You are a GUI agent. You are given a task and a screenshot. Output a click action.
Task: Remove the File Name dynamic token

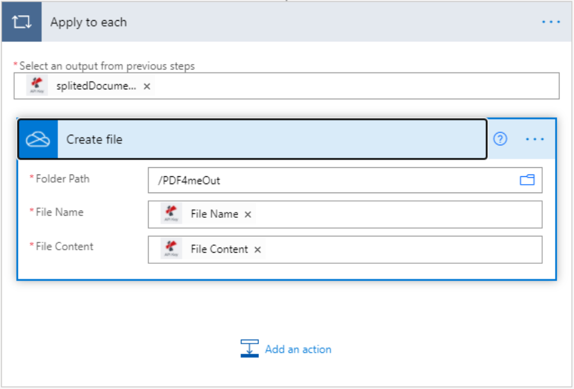pos(248,214)
